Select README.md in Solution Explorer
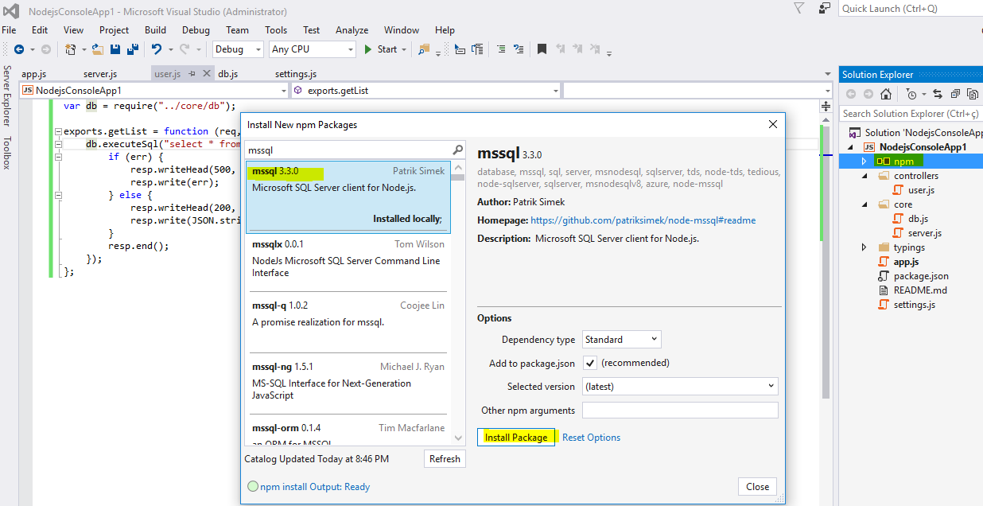This screenshot has width=983, height=506. (920, 290)
